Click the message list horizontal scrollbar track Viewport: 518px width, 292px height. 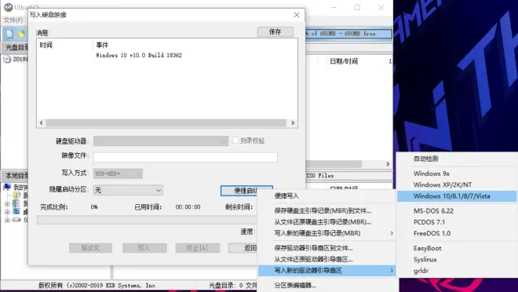[166, 123]
